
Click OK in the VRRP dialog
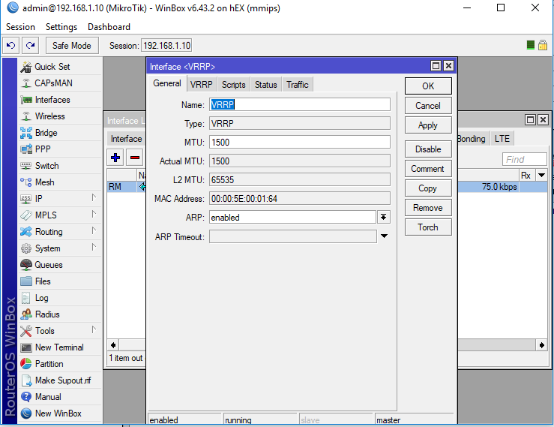tap(428, 86)
